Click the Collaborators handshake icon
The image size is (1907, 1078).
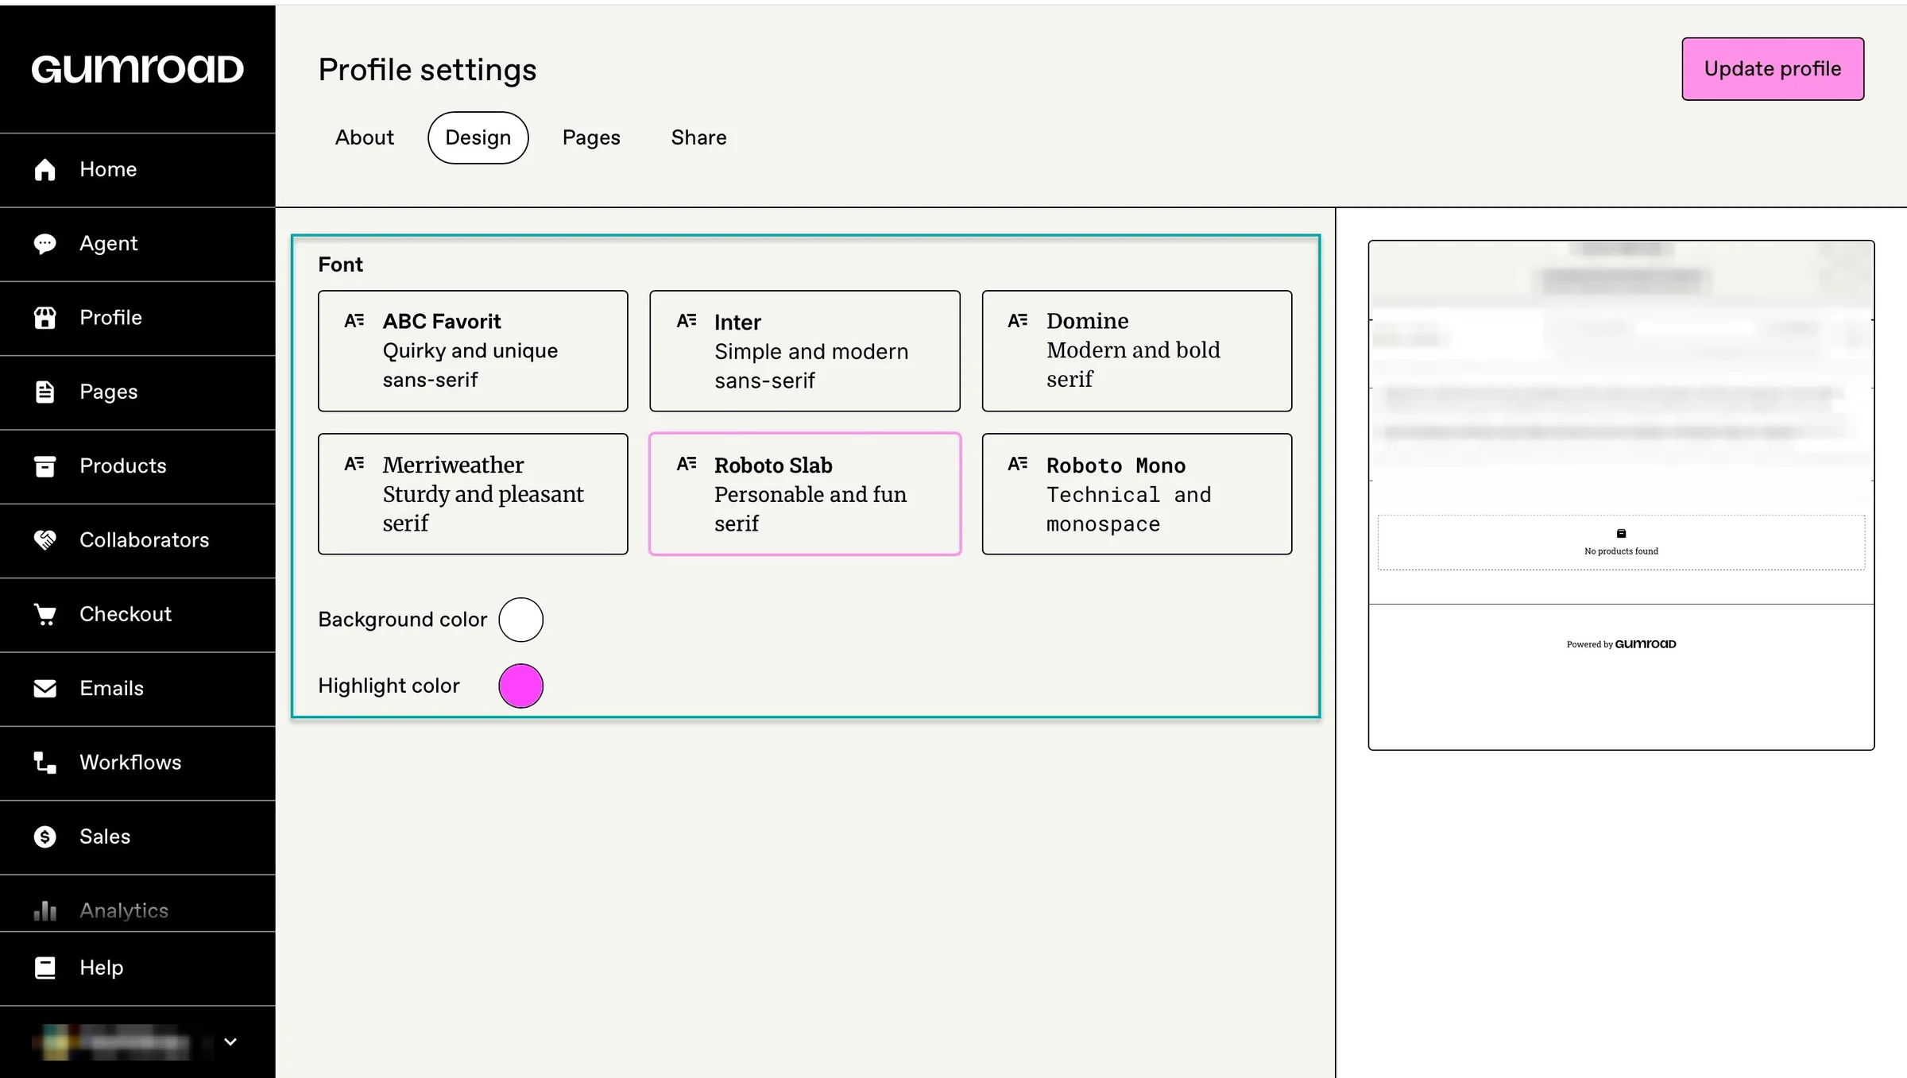45,540
